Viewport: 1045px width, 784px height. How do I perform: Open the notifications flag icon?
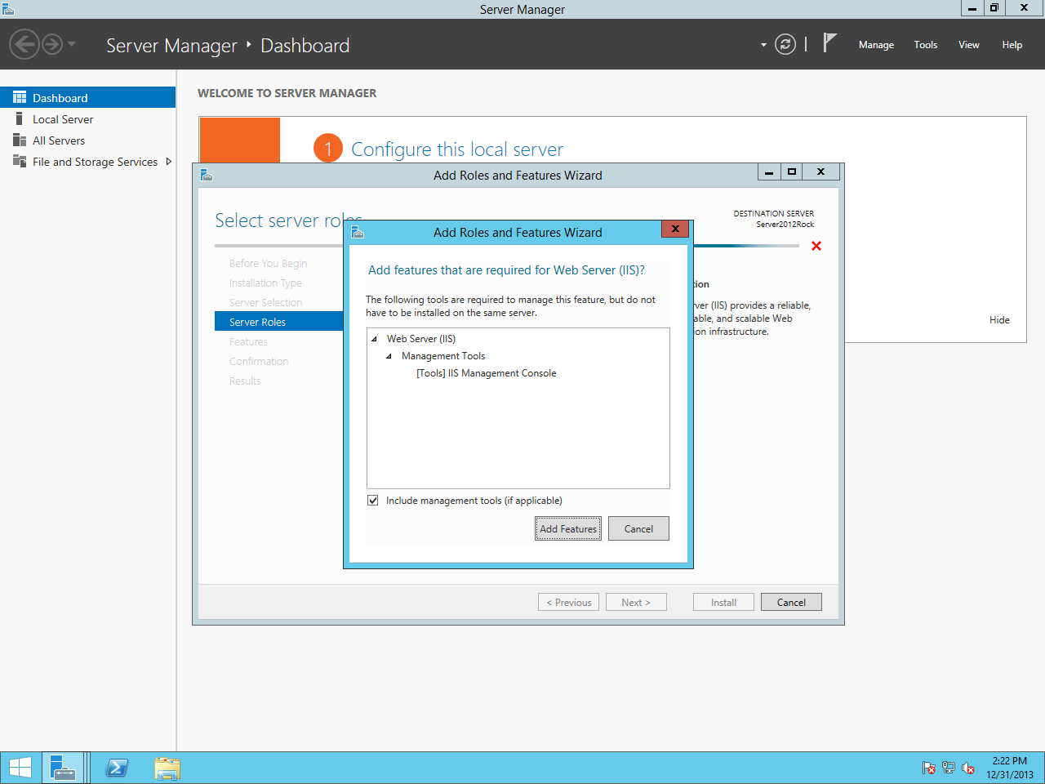tap(829, 42)
